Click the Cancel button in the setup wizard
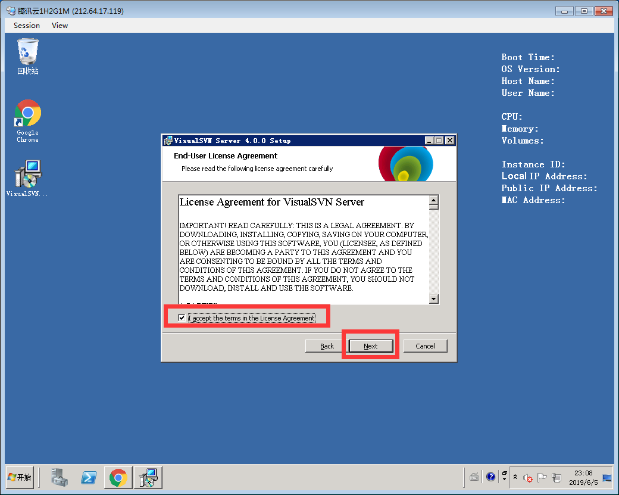The image size is (619, 495). [425, 345]
